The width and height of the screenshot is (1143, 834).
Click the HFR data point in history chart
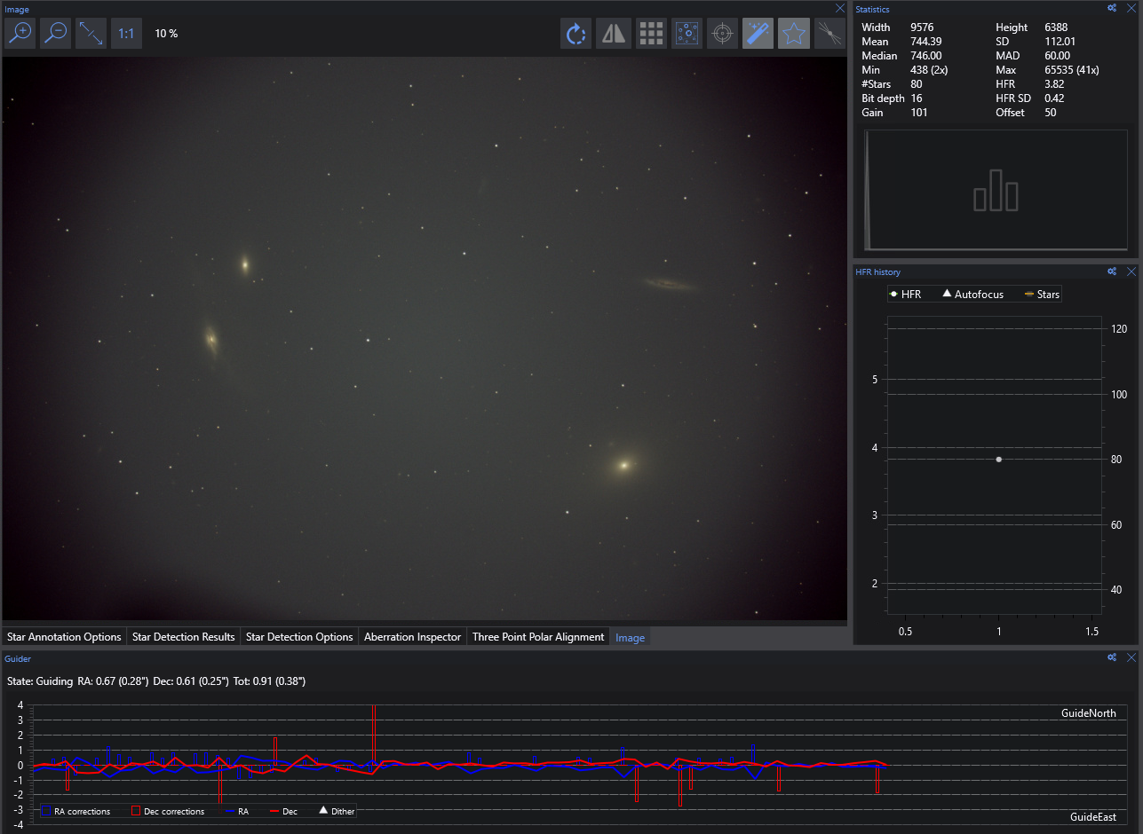point(999,460)
